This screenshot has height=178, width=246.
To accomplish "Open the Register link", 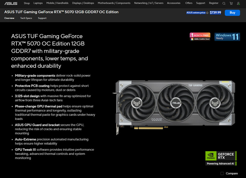I will tap(213, 3).
